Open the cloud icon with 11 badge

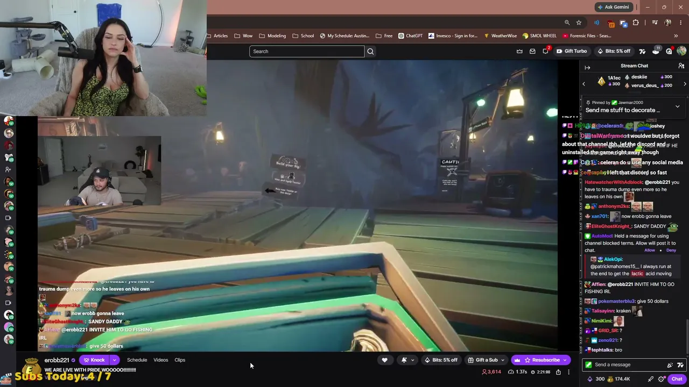[656, 51]
